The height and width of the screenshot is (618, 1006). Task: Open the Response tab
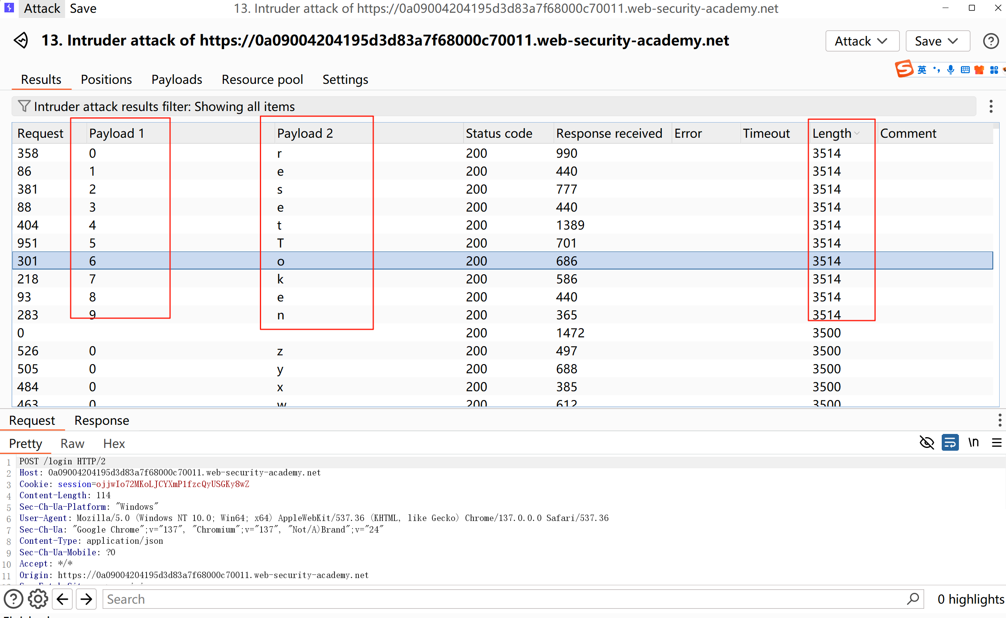click(x=102, y=420)
